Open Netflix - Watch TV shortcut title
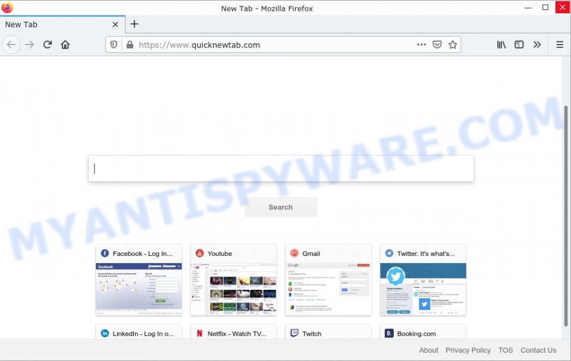The height and width of the screenshot is (361, 571). pos(237,334)
